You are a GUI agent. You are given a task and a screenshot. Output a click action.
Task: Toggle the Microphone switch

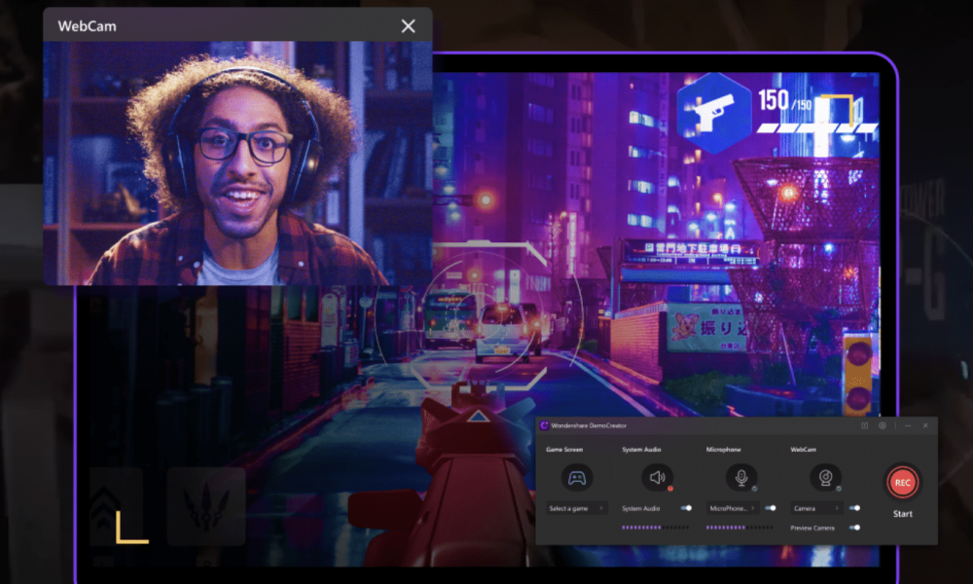click(x=771, y=508)
